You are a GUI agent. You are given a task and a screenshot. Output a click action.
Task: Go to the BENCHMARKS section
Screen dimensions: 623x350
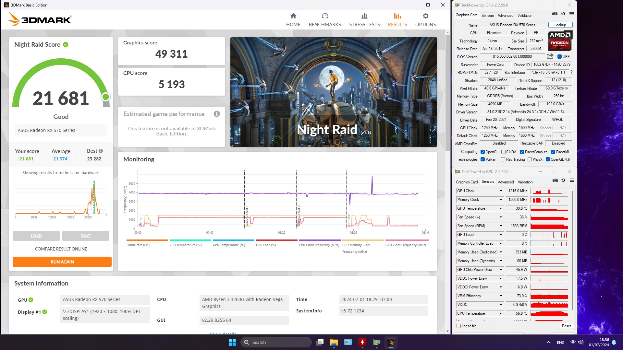[x=325, y=20]
